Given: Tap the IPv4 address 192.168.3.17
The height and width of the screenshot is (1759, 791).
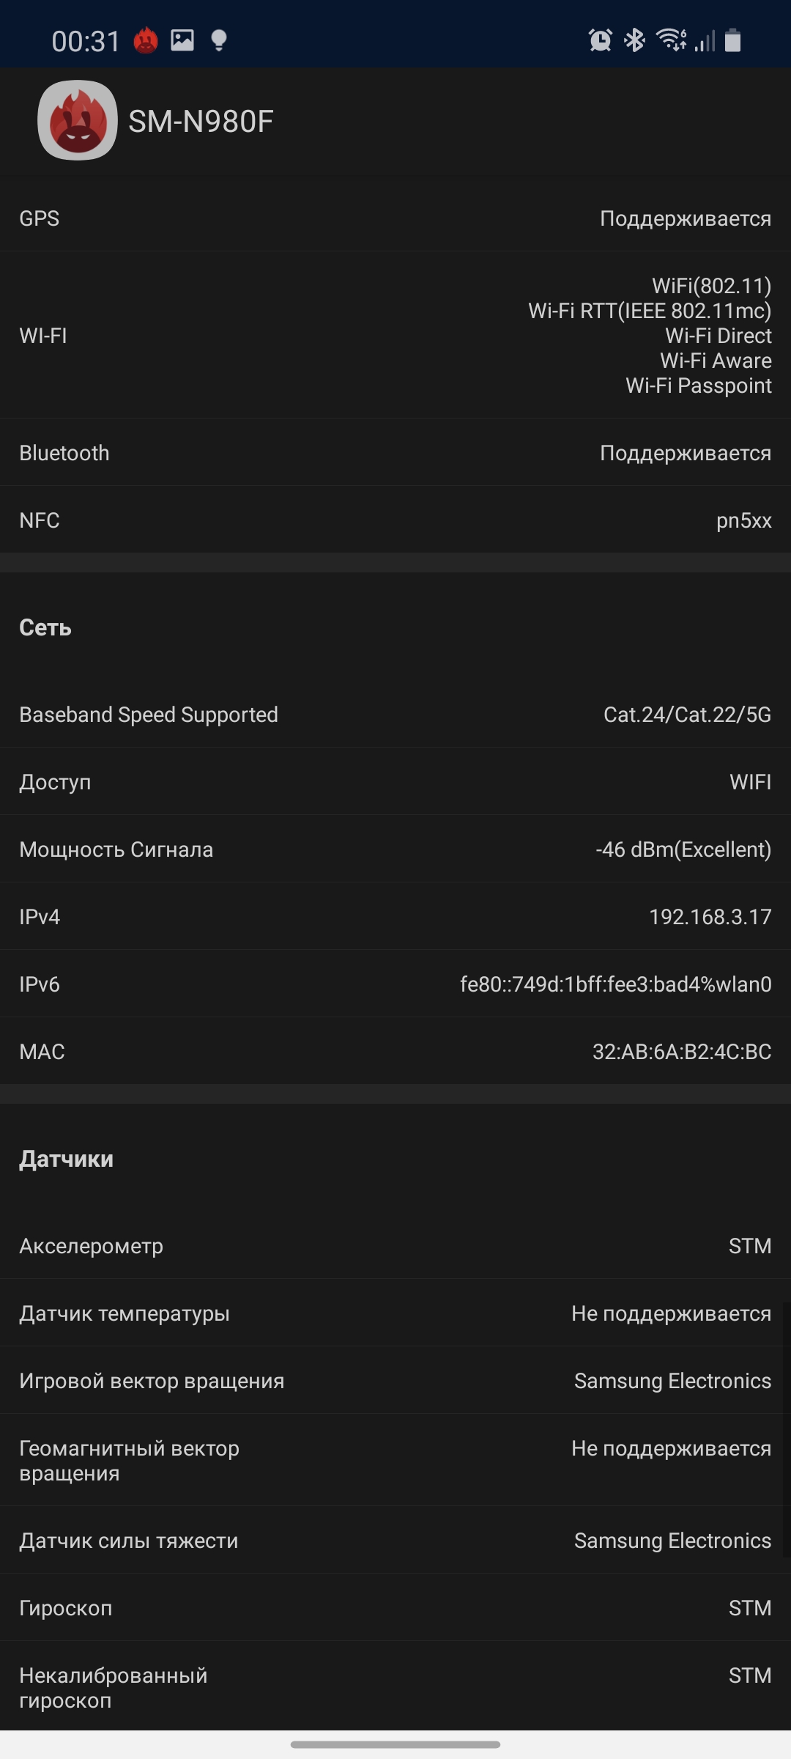Looking at the screenshot, I should (710, 917).
